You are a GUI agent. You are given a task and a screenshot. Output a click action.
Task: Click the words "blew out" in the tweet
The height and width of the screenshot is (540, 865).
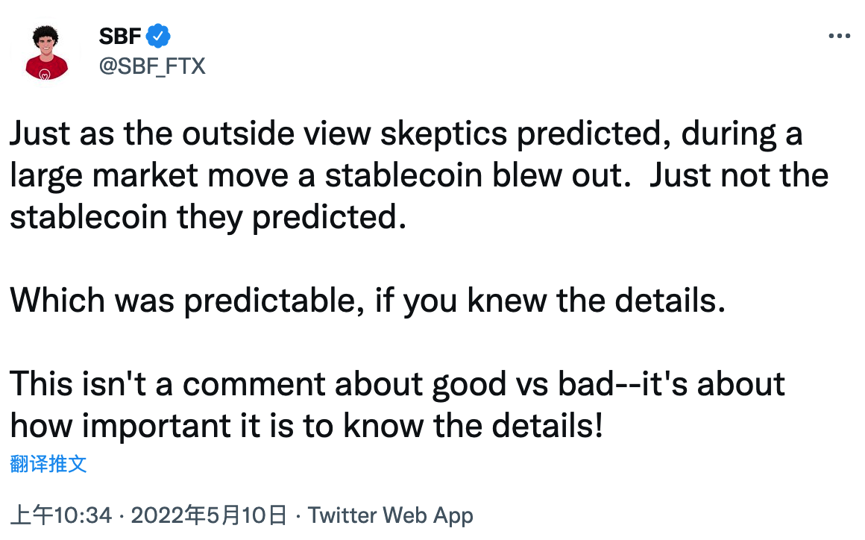coord(561,176)
